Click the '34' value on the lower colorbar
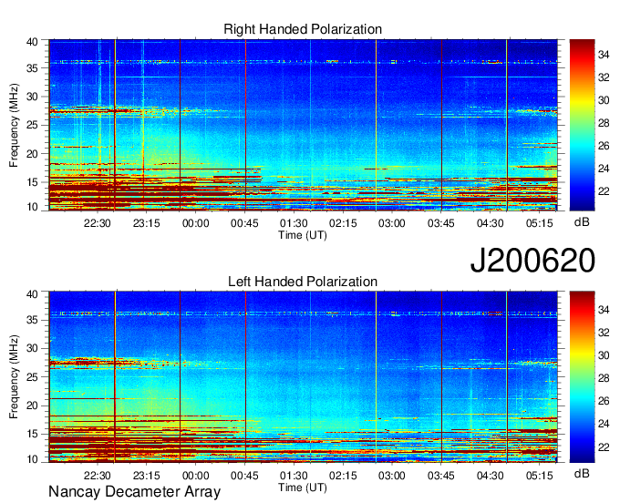Screen dimensions: 620x503 click(x=604, y=310)
